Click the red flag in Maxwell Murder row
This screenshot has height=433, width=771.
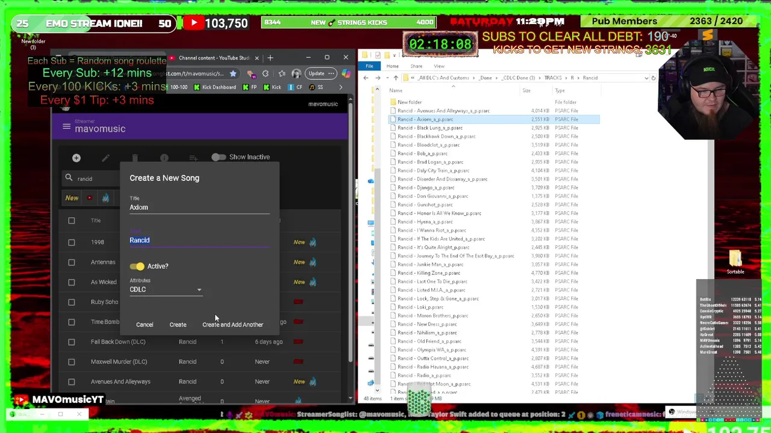click(x=298, y=361)
